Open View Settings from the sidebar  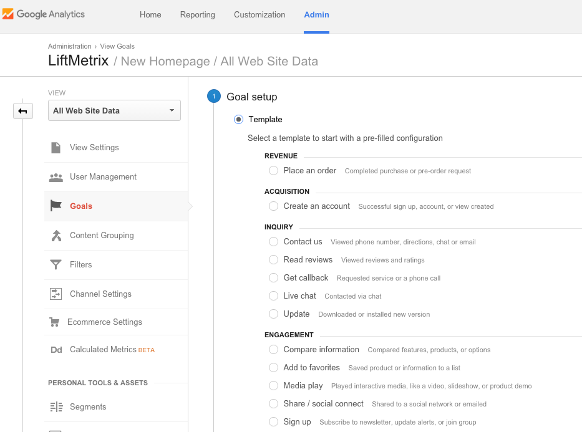(x=94, y=147)
